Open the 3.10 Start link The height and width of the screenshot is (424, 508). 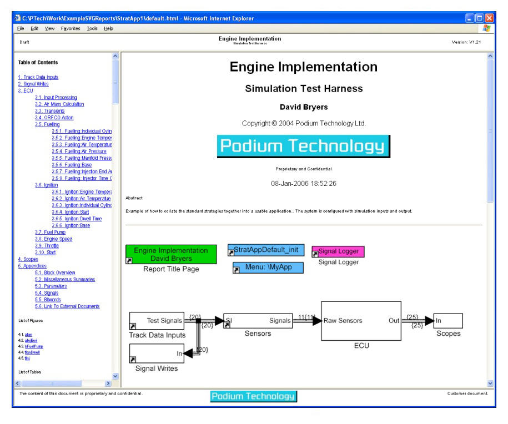[46, 253]
